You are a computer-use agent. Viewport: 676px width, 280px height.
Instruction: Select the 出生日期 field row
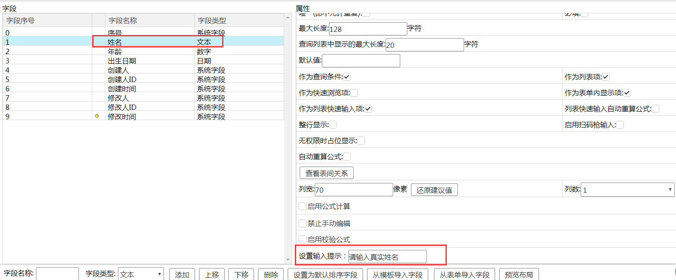click(143, 60)
